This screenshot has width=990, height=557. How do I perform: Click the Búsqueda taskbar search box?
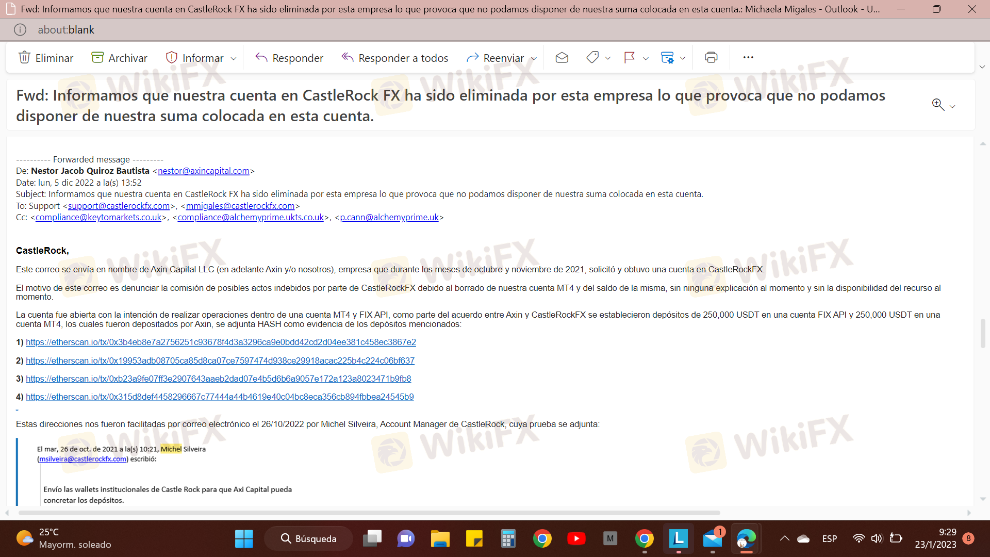click(x=308, y=538)
